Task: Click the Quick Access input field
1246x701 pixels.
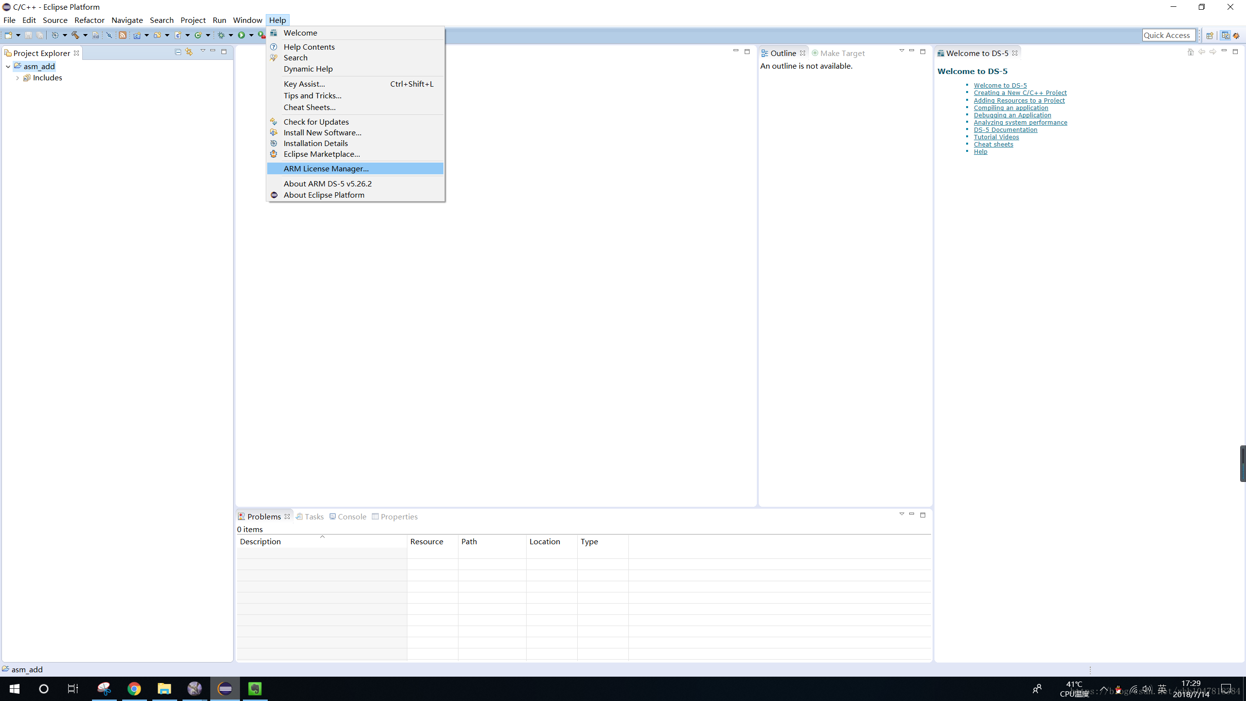Action: pos(1167,35)
